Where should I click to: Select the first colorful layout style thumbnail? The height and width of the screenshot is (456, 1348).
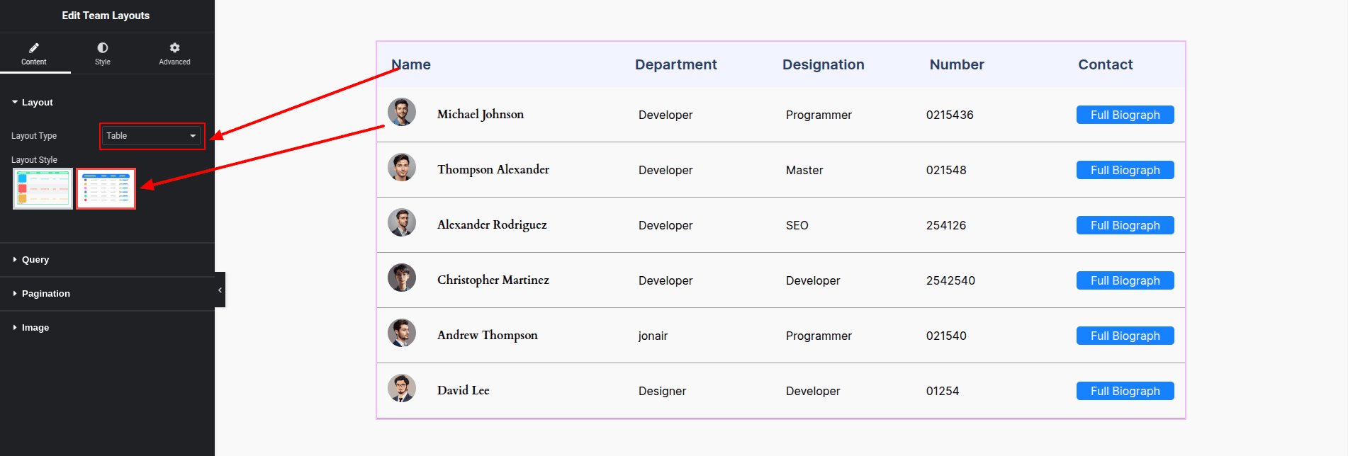[43, 189]
